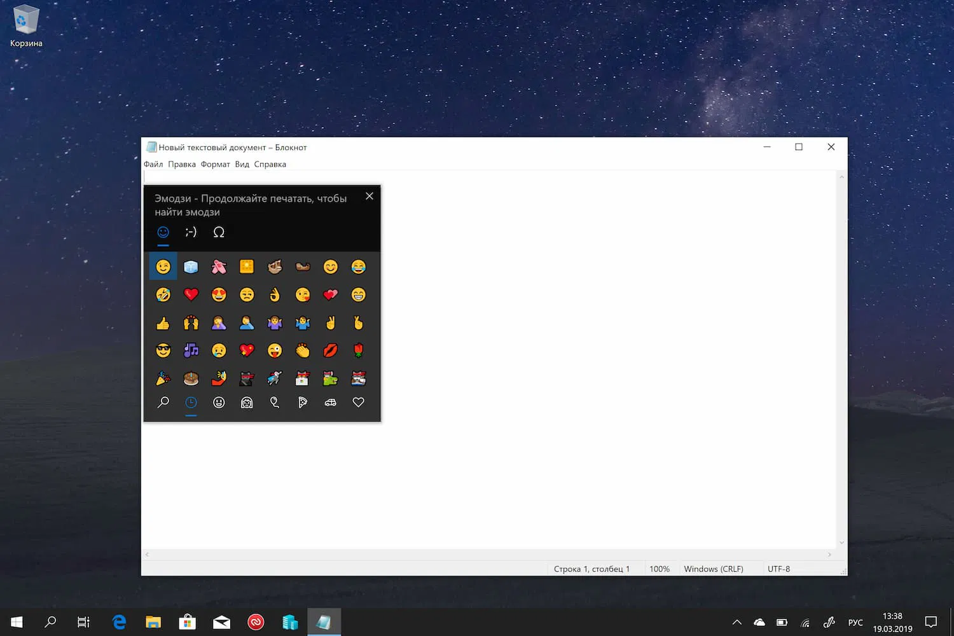Open the car transport emoji category
Viewport: 954px width, 636px height.
330,402
